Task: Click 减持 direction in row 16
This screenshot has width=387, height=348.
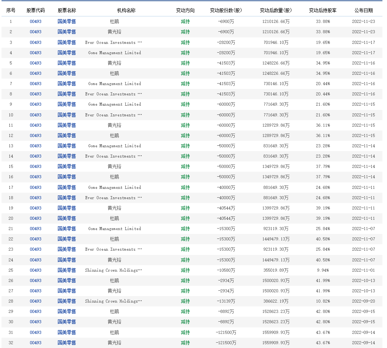Action: click(x=185, y=177)
